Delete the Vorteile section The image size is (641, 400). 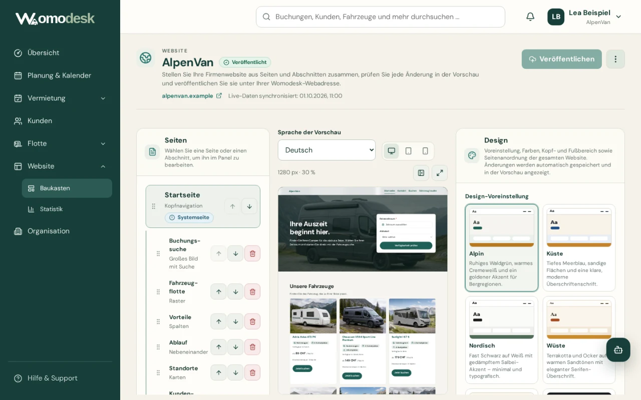pos(252,321)
